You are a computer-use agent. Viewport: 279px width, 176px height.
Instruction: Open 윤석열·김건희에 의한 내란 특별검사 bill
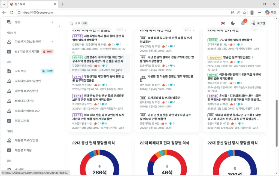(234, 98)
